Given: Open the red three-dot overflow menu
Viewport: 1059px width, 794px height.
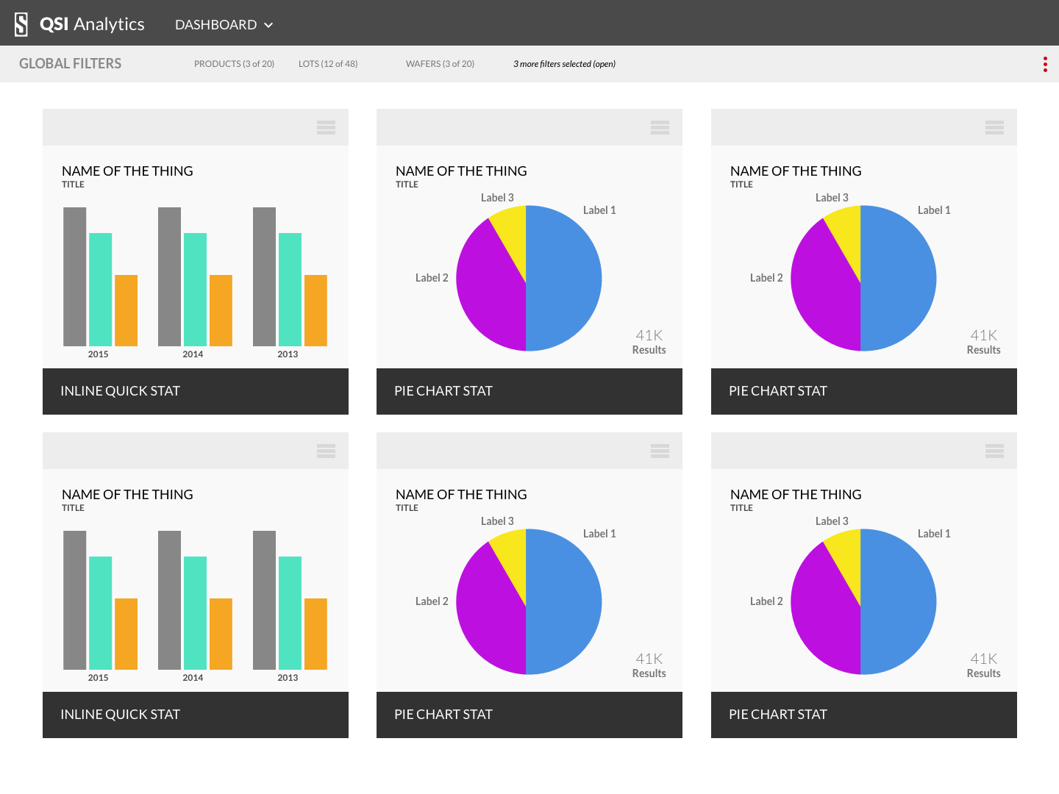Looking at the screenshot, I should coord(1044,65).
